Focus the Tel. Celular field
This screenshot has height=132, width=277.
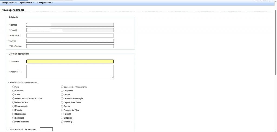point(70,46)
